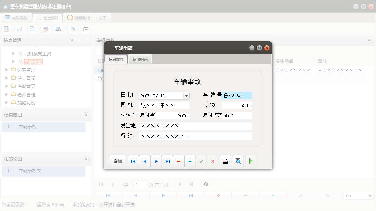
Task: Refresh the records list with circular arrow icon
Action: [206, 184]
